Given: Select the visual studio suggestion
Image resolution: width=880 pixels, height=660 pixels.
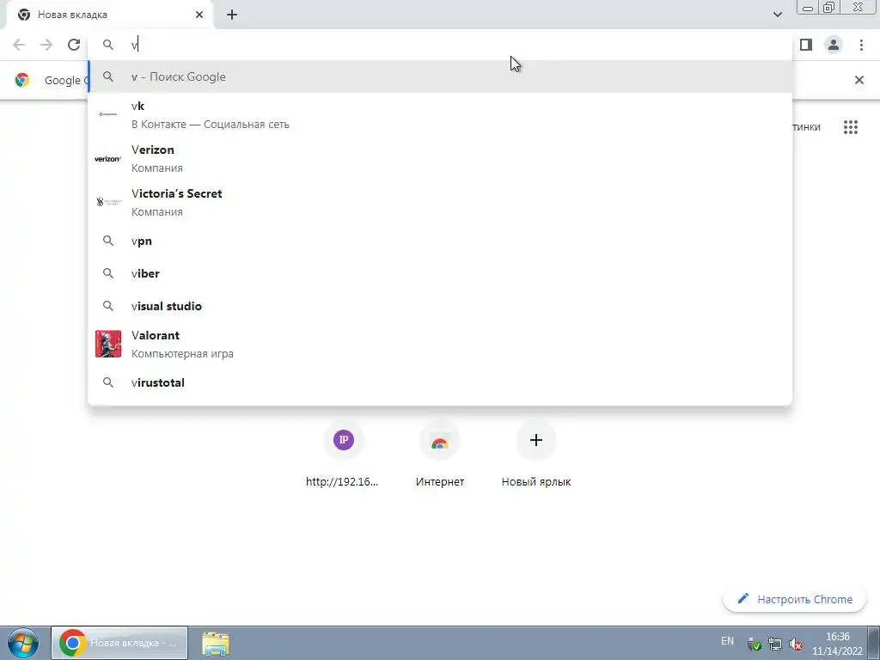Looking at the screenshot, I should click(440, 306).
